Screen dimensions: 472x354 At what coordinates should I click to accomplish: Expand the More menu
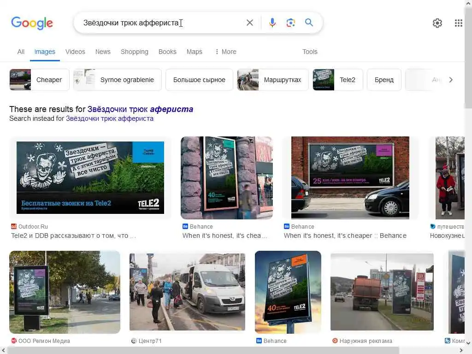click(x=225, y=52)
